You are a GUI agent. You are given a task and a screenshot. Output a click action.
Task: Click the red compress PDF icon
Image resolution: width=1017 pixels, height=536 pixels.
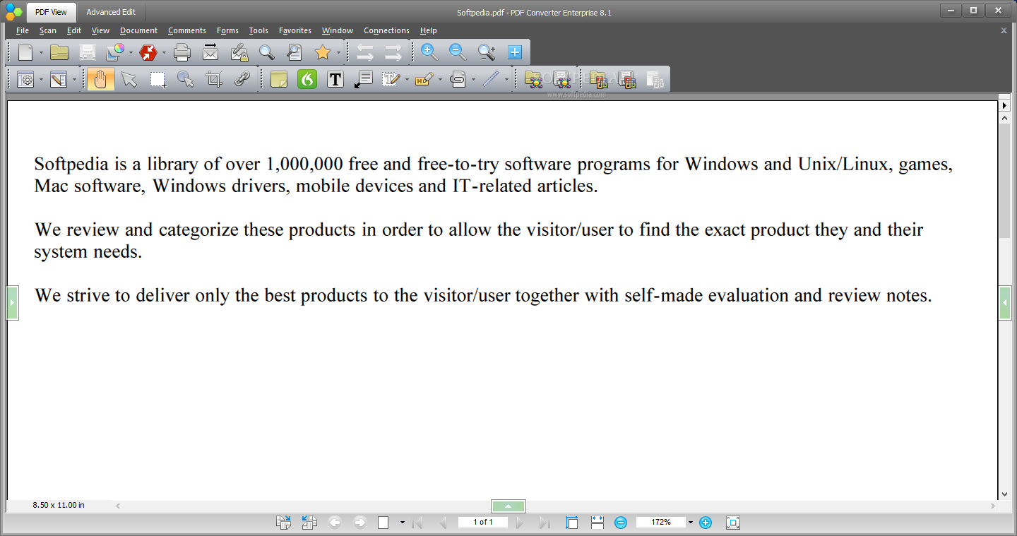pyautogui.click(x=148, y=52)
